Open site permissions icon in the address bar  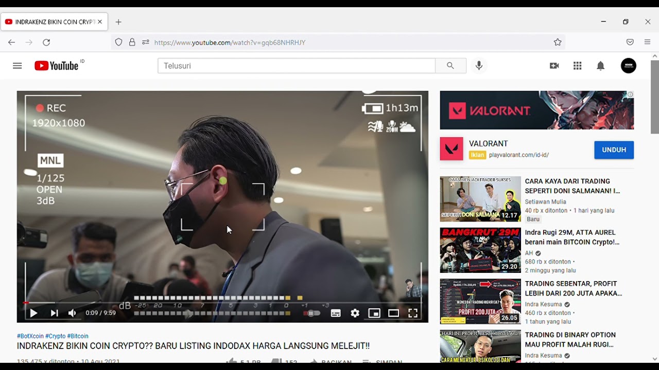tap(146, 42)
